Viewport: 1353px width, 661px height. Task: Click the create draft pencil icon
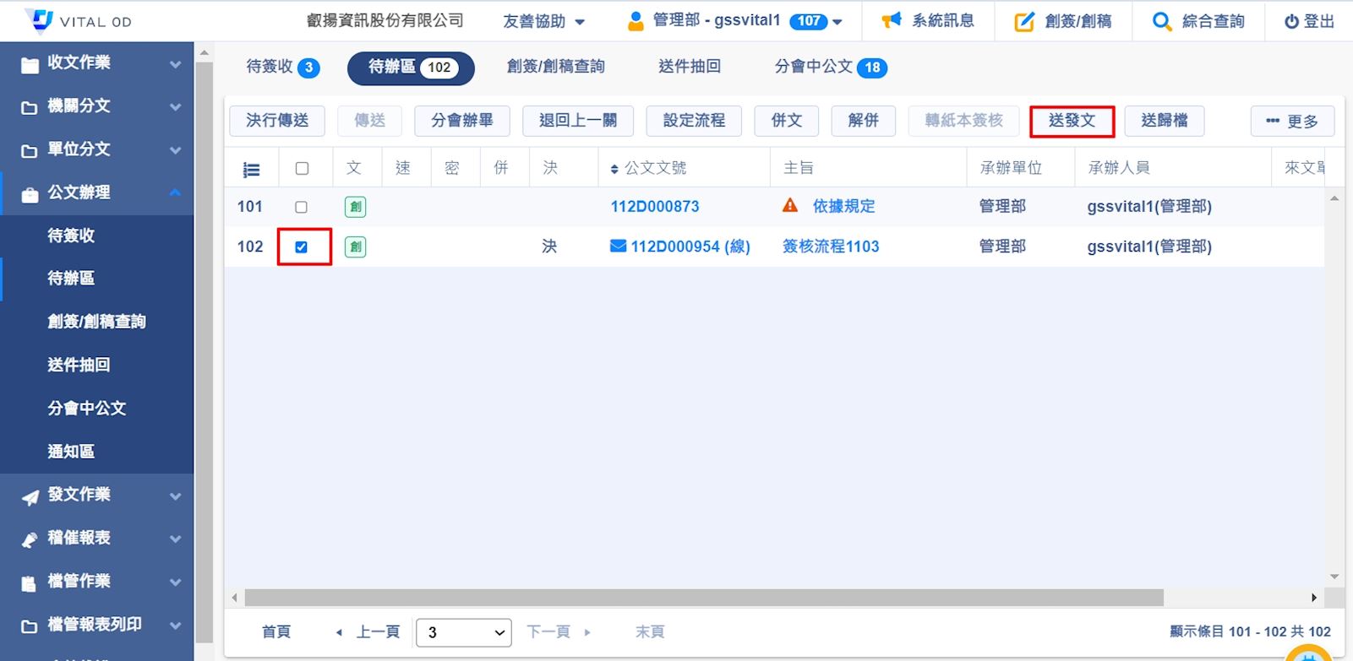tap(1023, 22)
